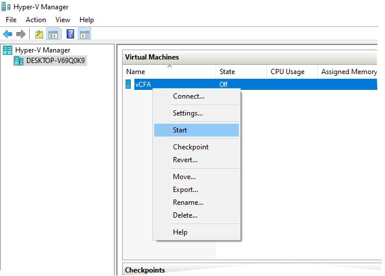Viewport: 385px width, 276px height.
Task: Click the Hyper-V Manager tree root icon
Action: pos(8,50)
